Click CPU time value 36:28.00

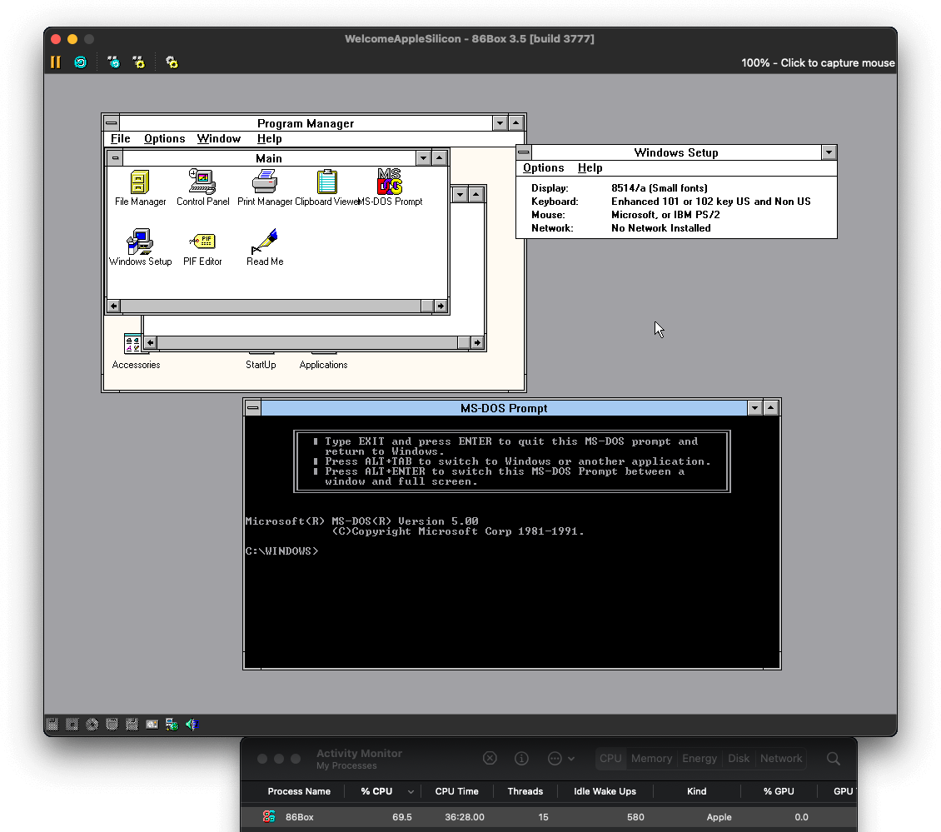(x=465, y=817)
